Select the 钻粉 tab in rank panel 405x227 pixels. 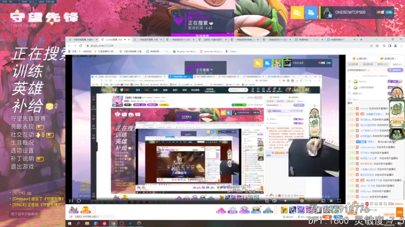pos(397,65)
